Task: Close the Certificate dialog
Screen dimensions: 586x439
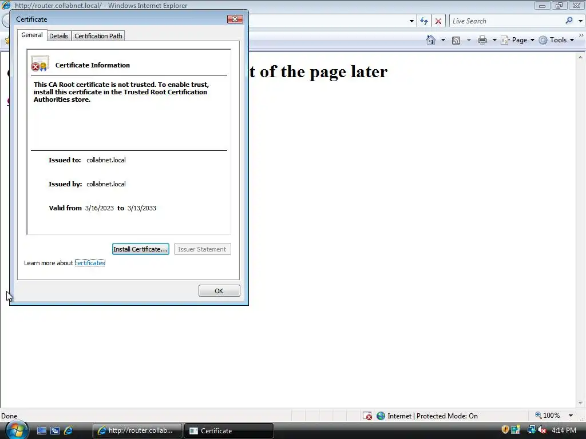Action: pos(235,19)
